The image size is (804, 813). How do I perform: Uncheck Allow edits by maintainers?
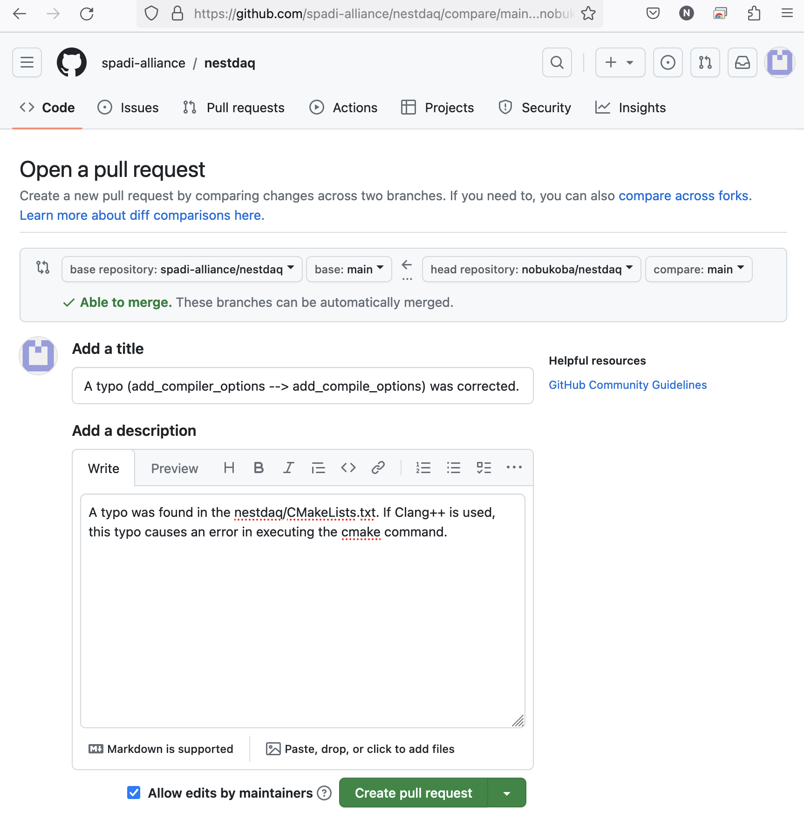134,793
